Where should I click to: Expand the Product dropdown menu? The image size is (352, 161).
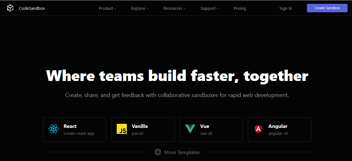[x=107, y=9]
